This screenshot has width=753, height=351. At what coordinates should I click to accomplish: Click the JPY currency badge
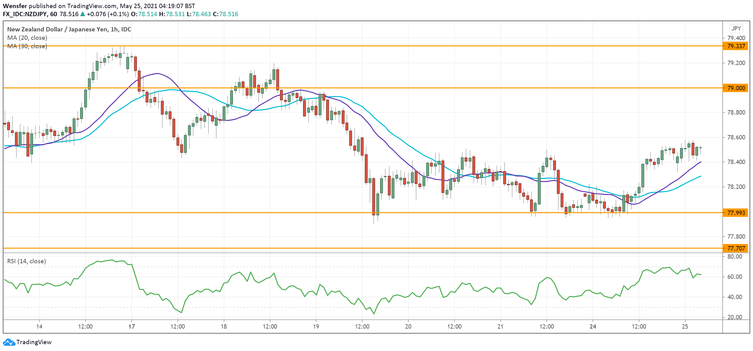click(736, 28)
